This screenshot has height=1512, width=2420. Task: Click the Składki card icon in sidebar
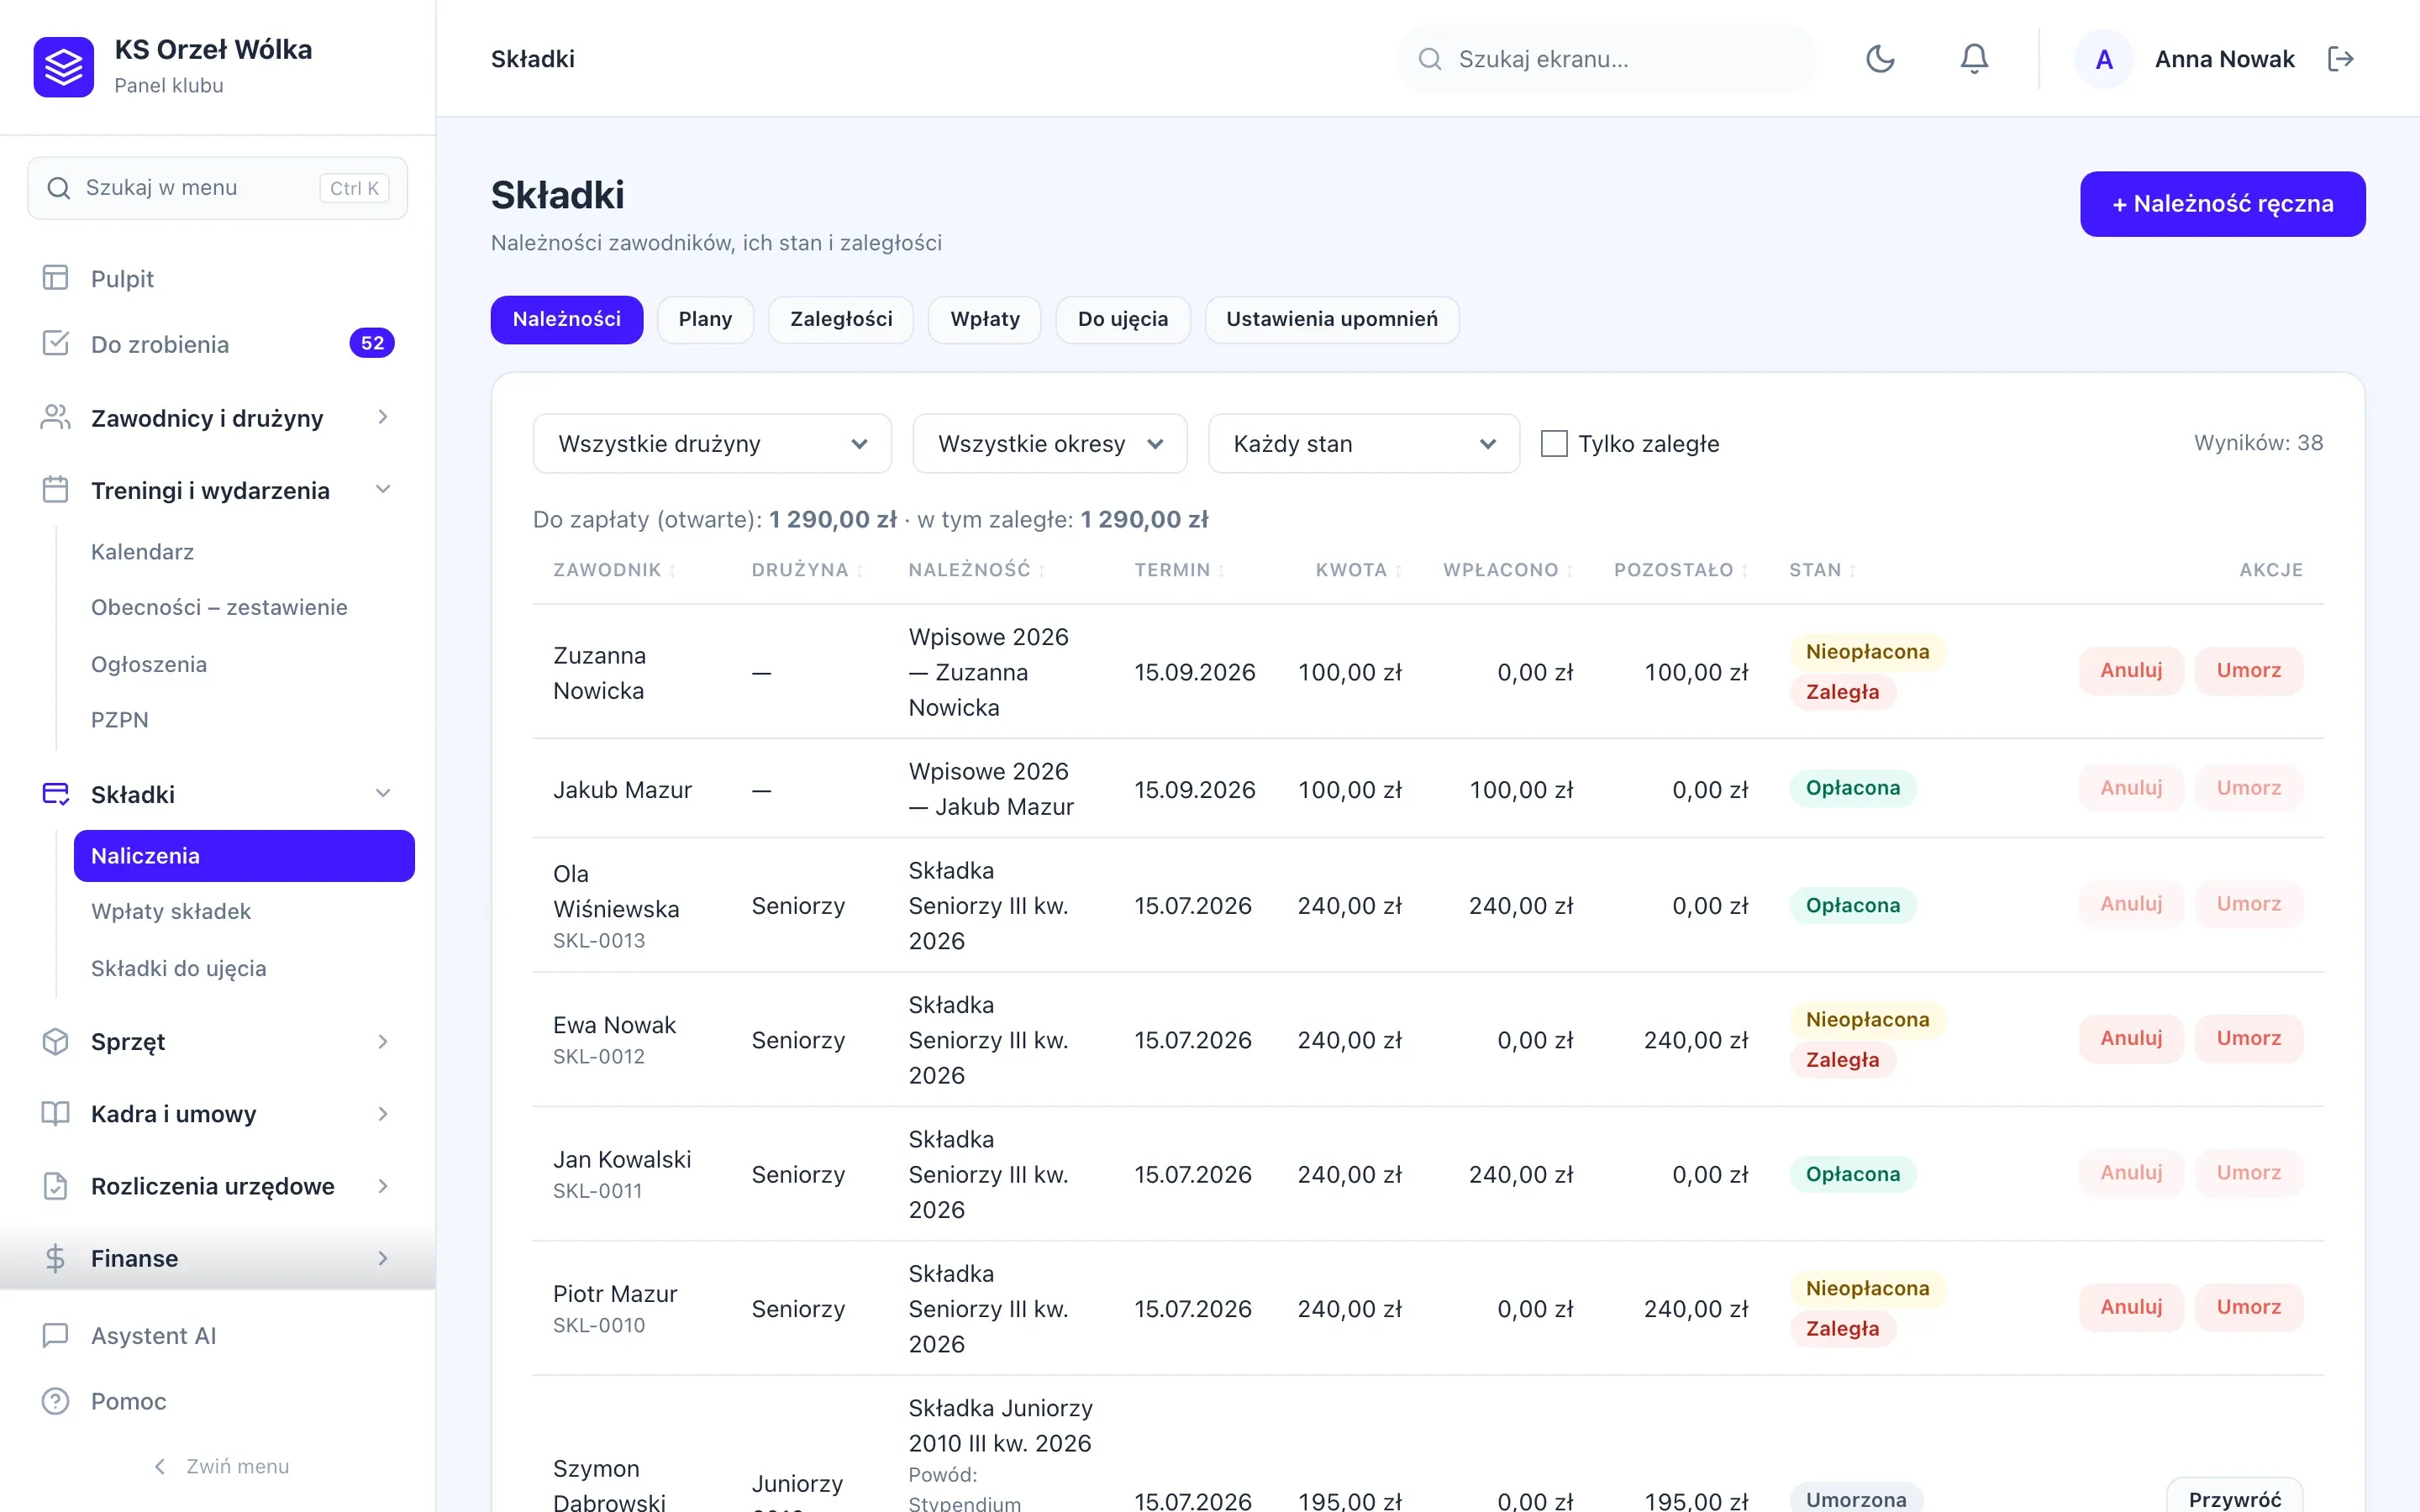[55, 794]
